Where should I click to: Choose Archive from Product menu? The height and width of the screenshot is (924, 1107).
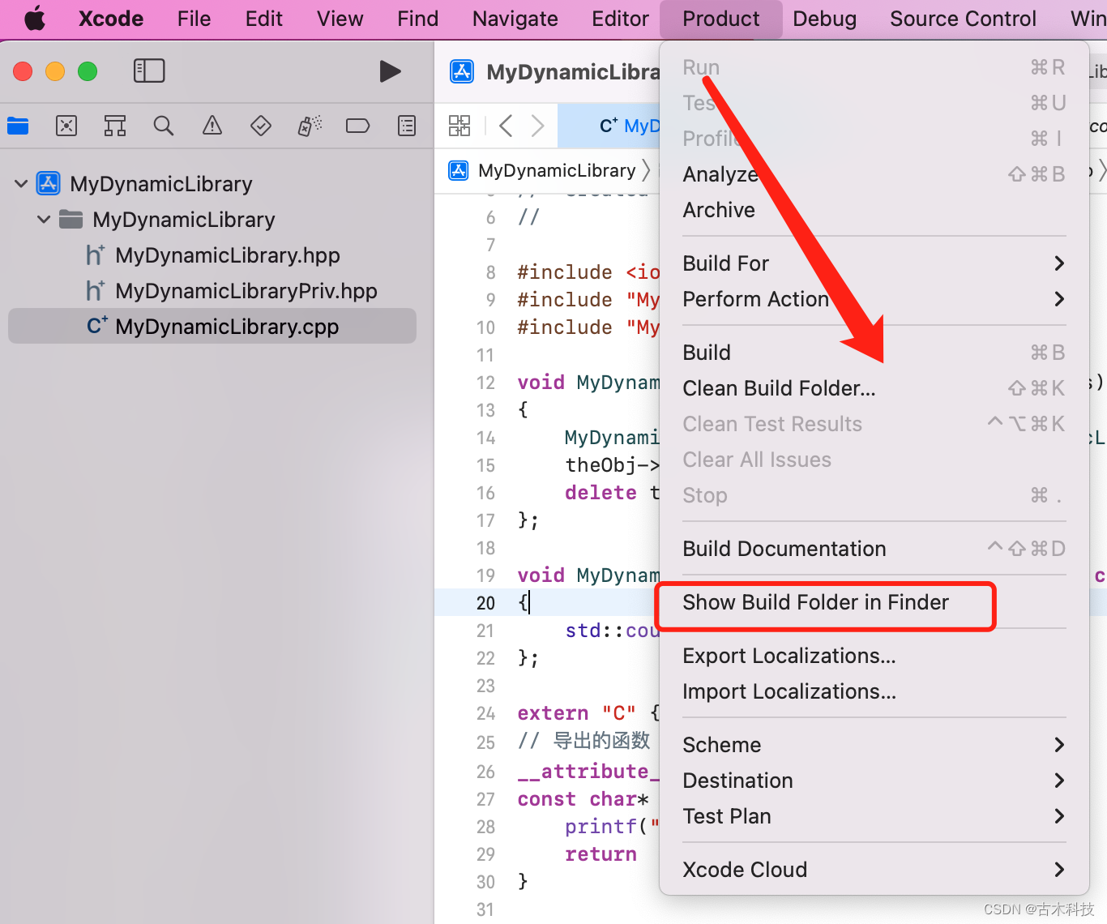point(874,210)
